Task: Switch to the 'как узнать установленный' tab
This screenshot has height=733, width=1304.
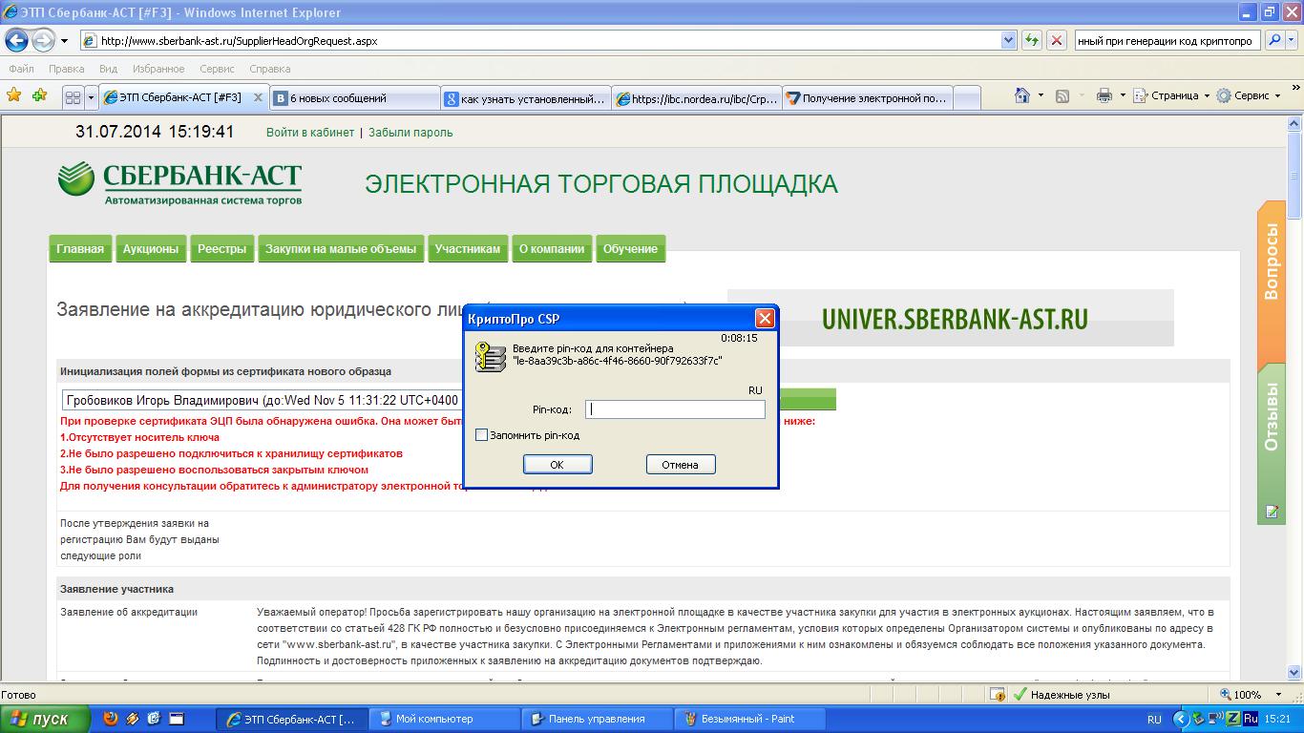Action: (526, 97)
